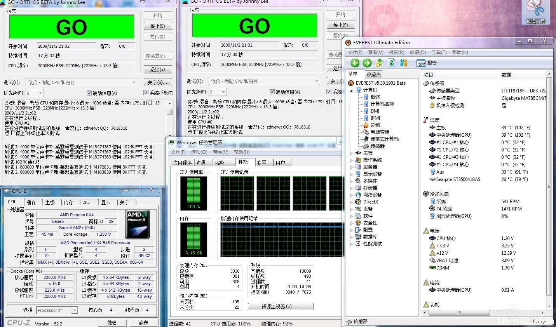Click 截图工具 snipping tool desktop icon
The image size is (556, 327).
tap(536, 12)
